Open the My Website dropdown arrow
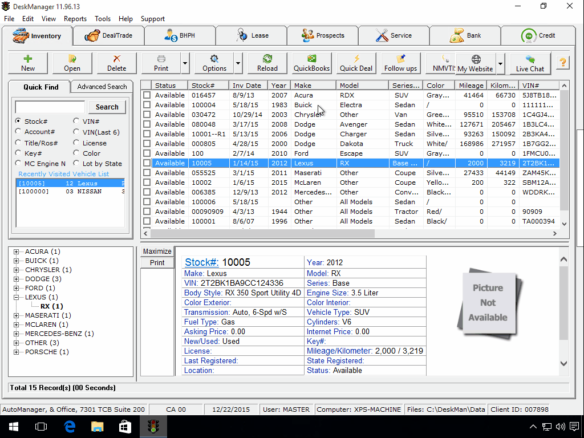Image resolution: width=584 pixels, height=438 pixels. coord(500,63)
